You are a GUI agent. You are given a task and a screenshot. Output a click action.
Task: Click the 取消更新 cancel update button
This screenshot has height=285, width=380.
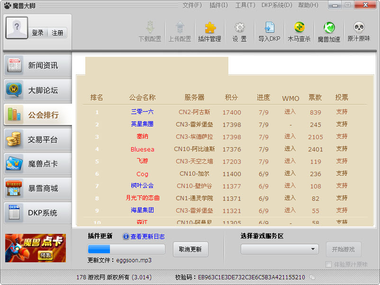point(190,249)
